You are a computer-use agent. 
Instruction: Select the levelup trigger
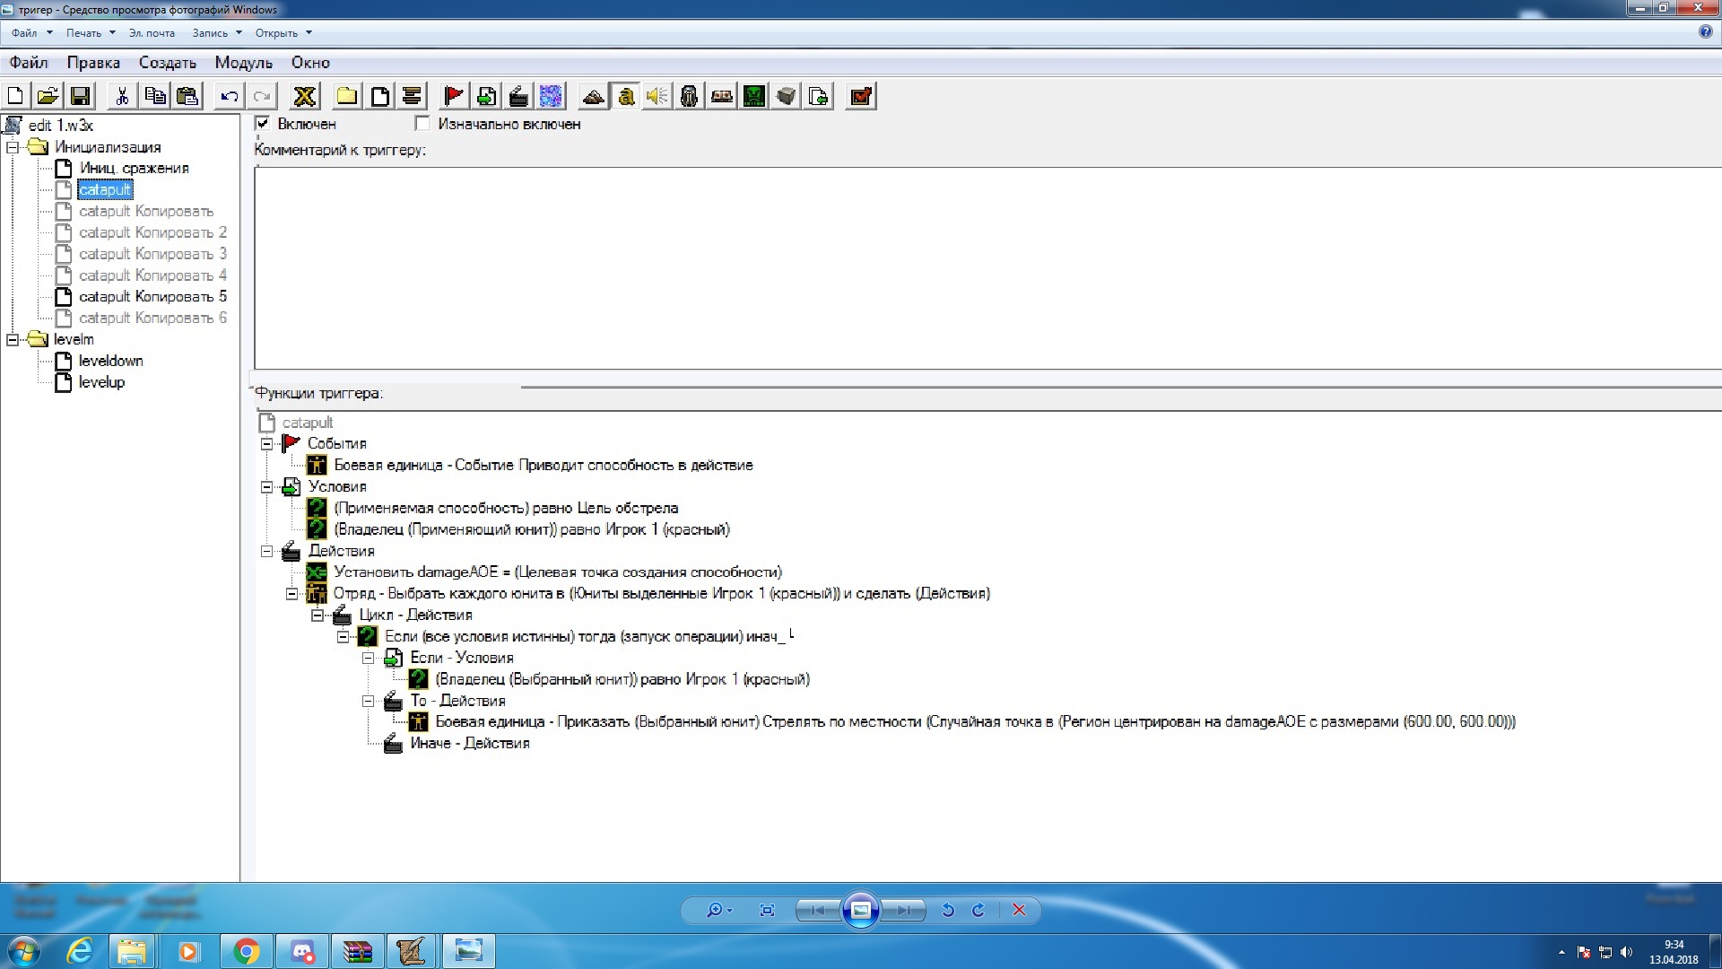click(101, 382)
